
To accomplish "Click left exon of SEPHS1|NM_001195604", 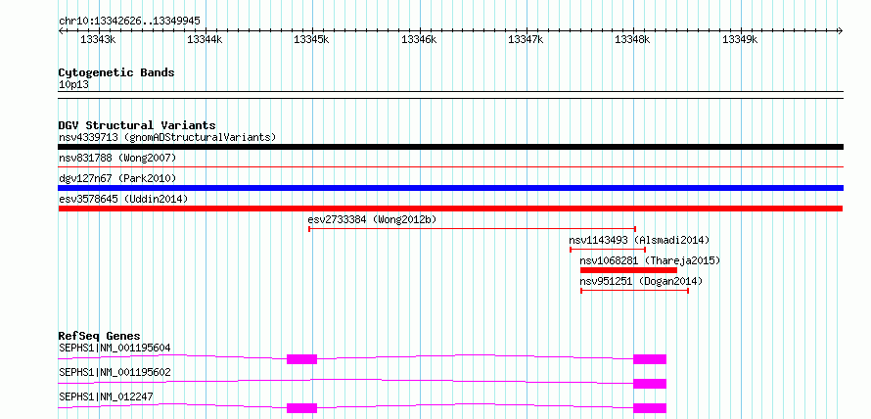I will (301, 359).
